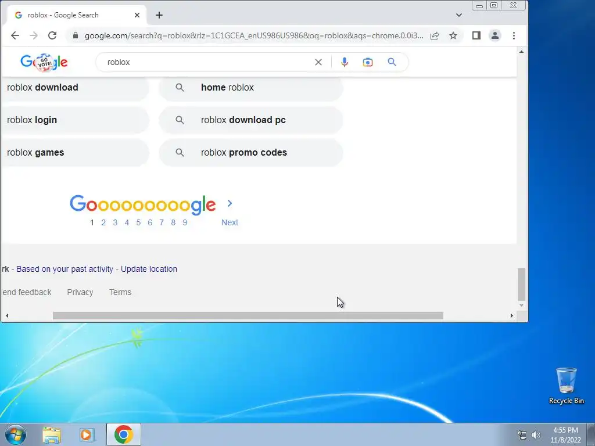Click the magnifier beside home roblox
Image resolution: width=595 pixels, height=446 pixels.
pyautogui.click(x=180, y=88)
